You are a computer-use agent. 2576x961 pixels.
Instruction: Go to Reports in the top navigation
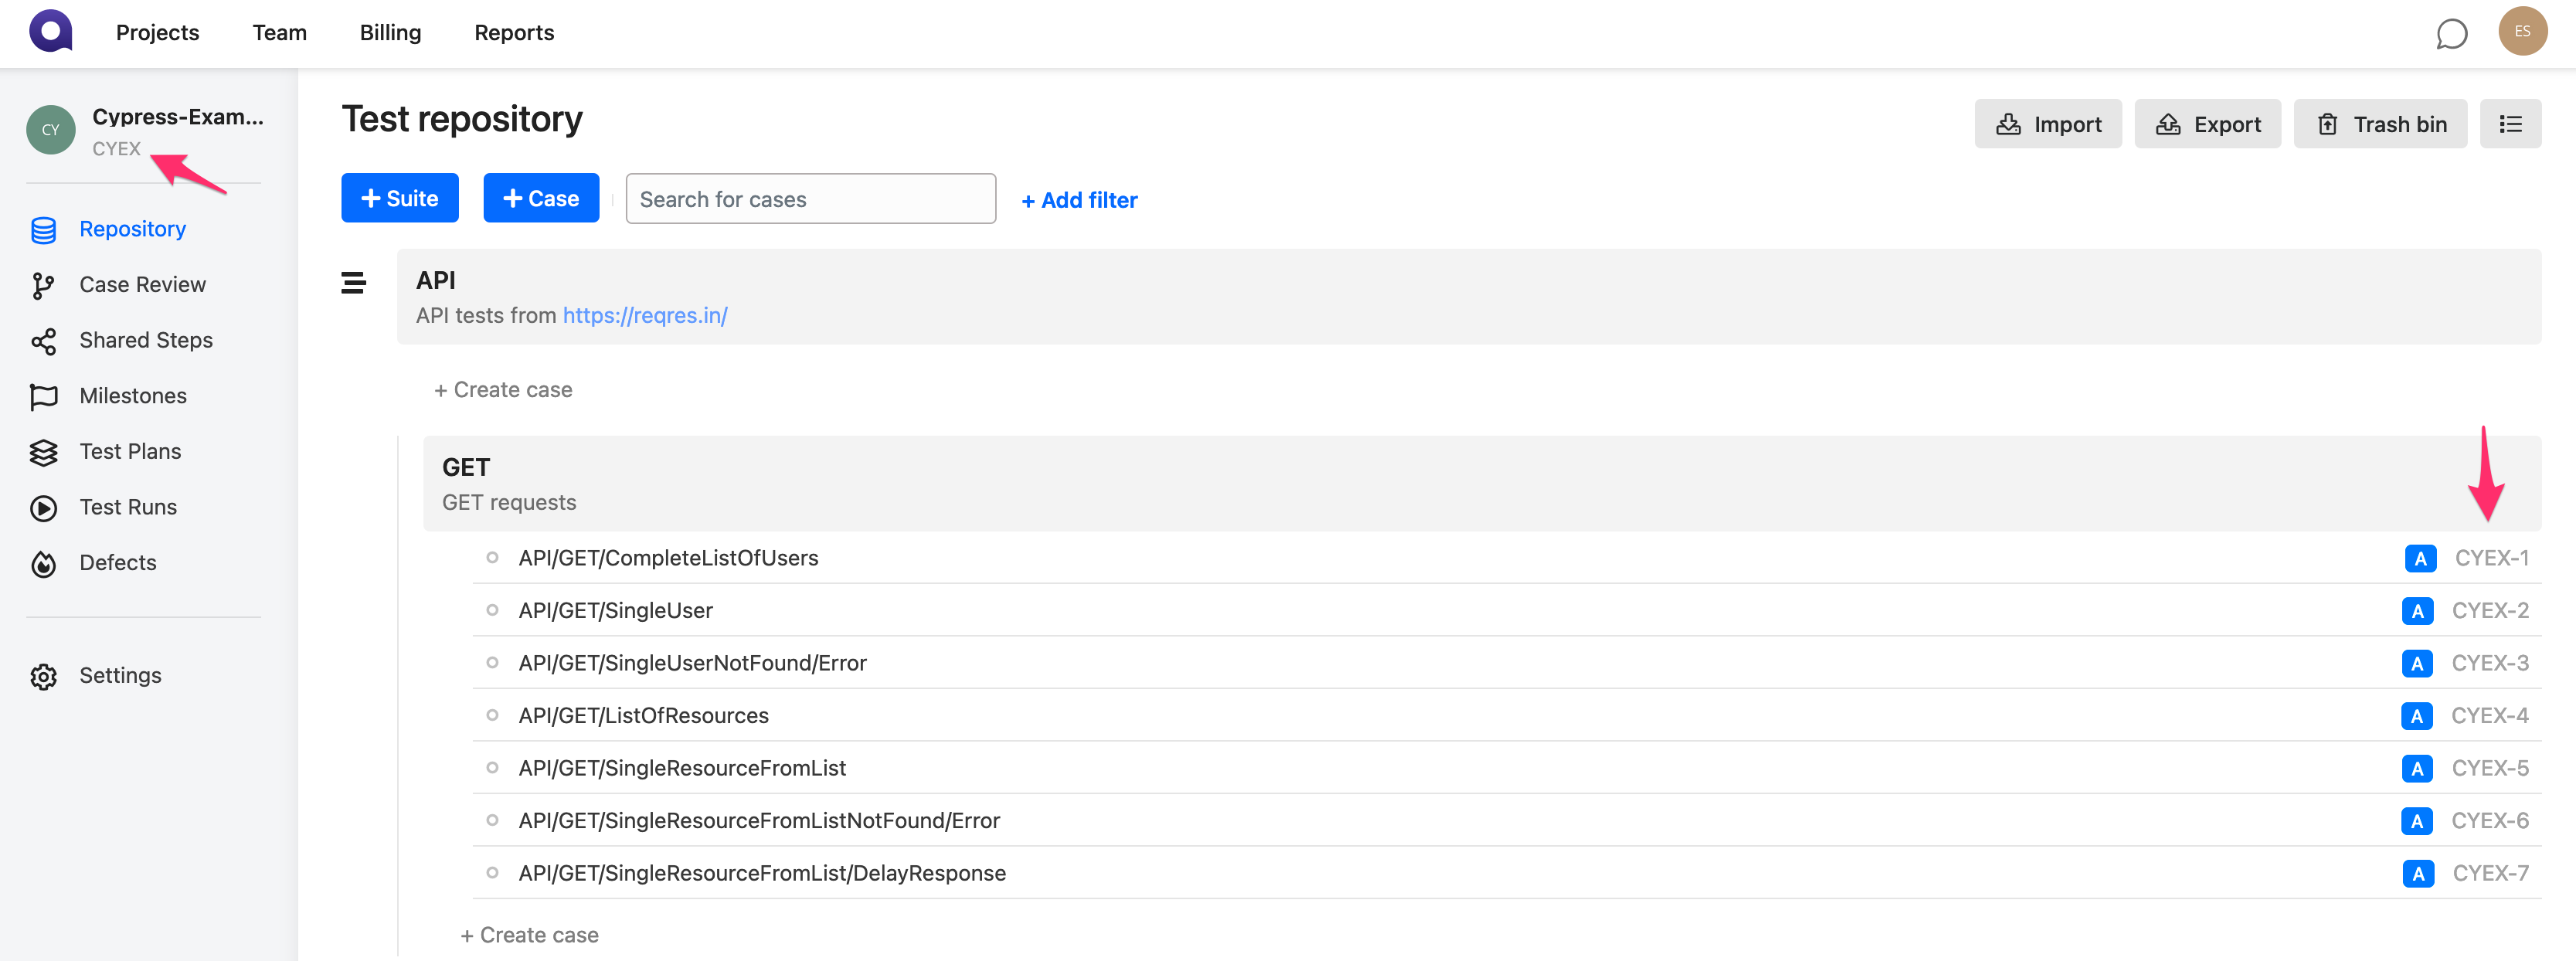click(x=514, y=33)
